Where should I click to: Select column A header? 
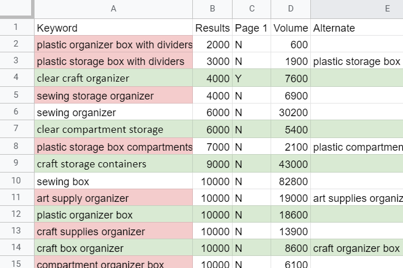113,9
